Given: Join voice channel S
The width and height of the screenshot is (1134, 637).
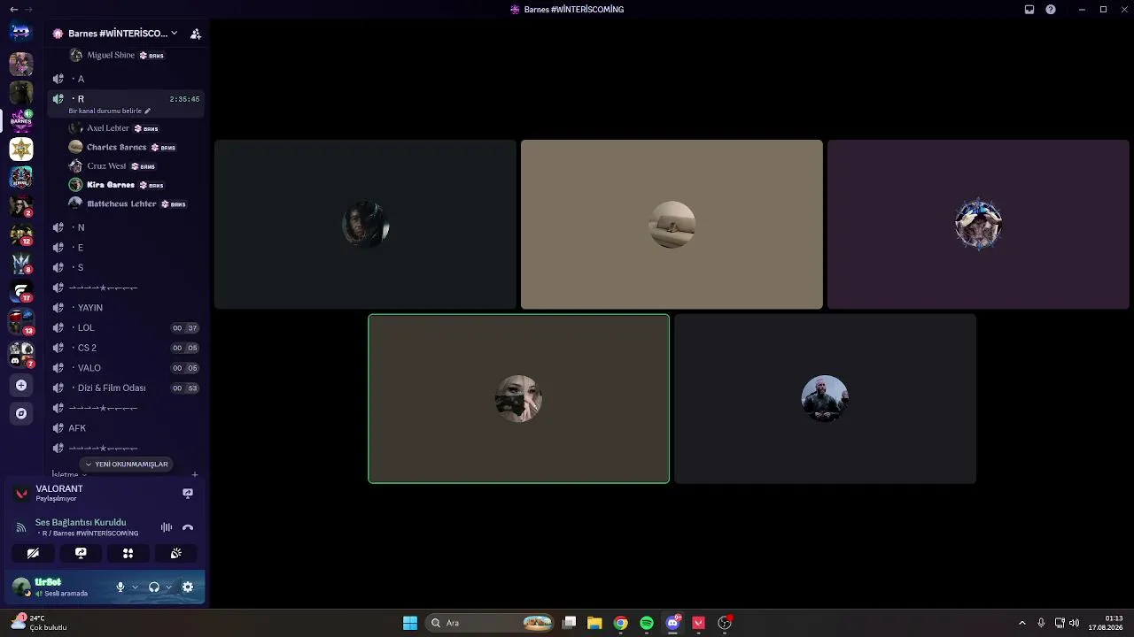Looking at the screenshot, I should pyautogui.click(x=126, y=267).
